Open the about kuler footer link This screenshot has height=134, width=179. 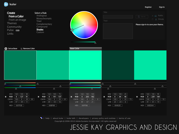58,118
